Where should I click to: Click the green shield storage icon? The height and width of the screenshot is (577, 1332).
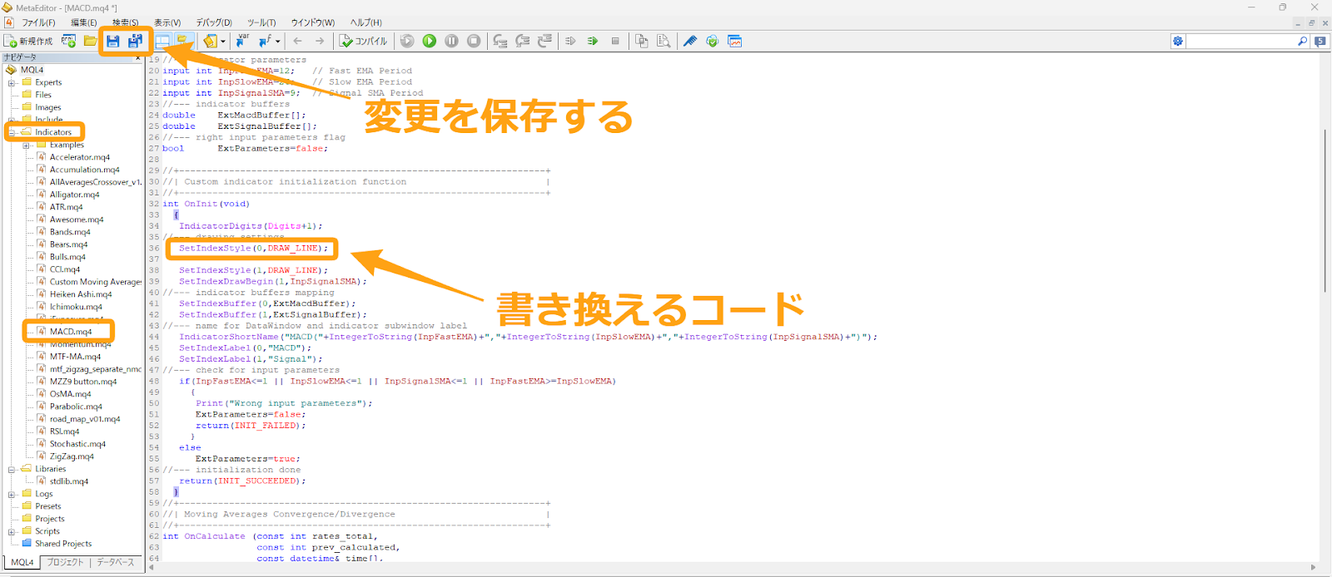coord(713,41)
